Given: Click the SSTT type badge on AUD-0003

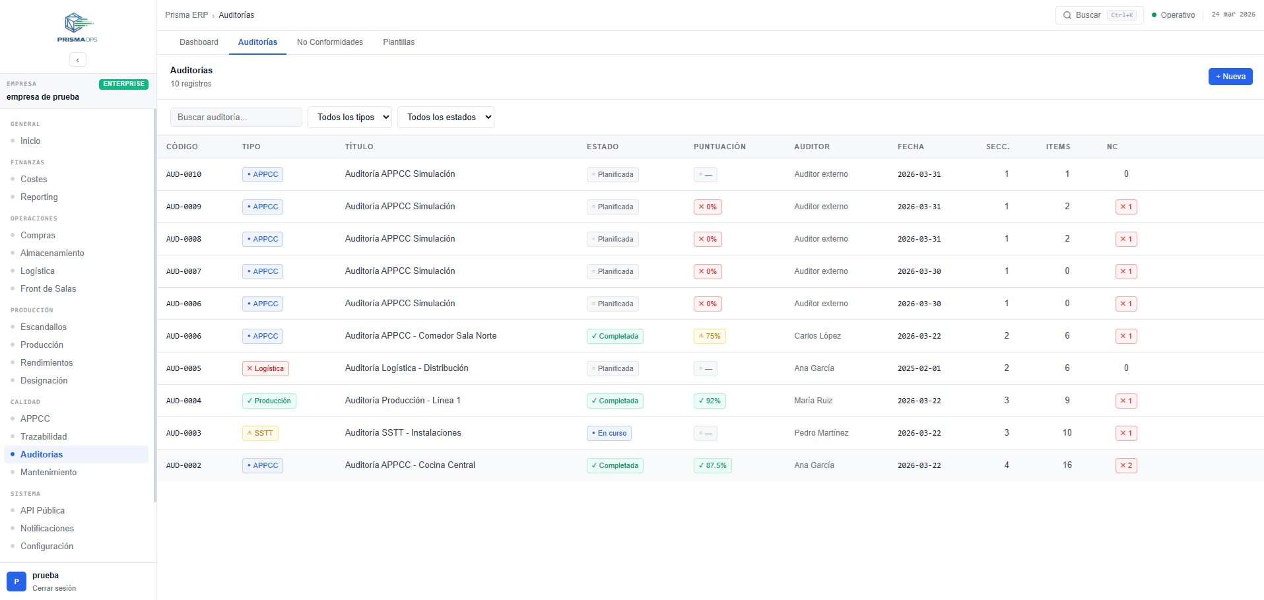Looking at the screenshot, I should 260,434.
